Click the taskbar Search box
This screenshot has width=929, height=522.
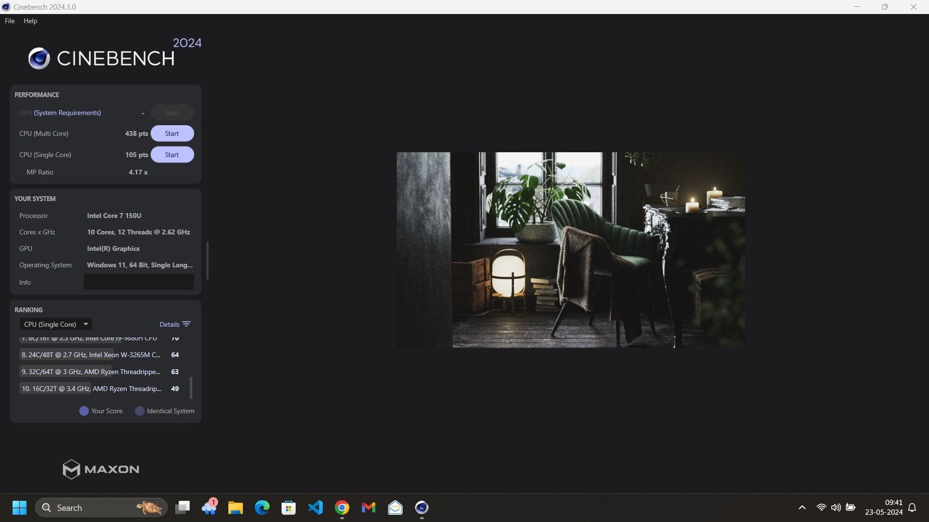[x=101, y=507]
